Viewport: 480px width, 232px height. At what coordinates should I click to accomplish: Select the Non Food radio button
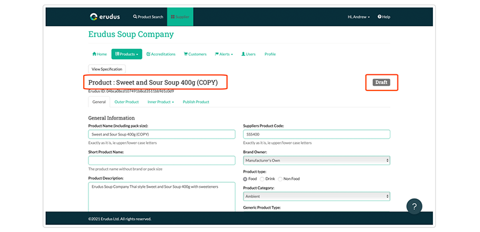(x=280, y=179)
